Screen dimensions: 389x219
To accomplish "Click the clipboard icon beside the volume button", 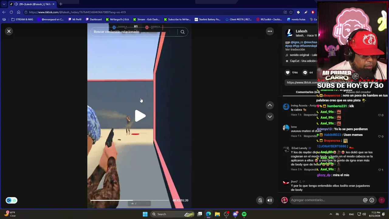I will pyautogui.click(x=260, y=200).
